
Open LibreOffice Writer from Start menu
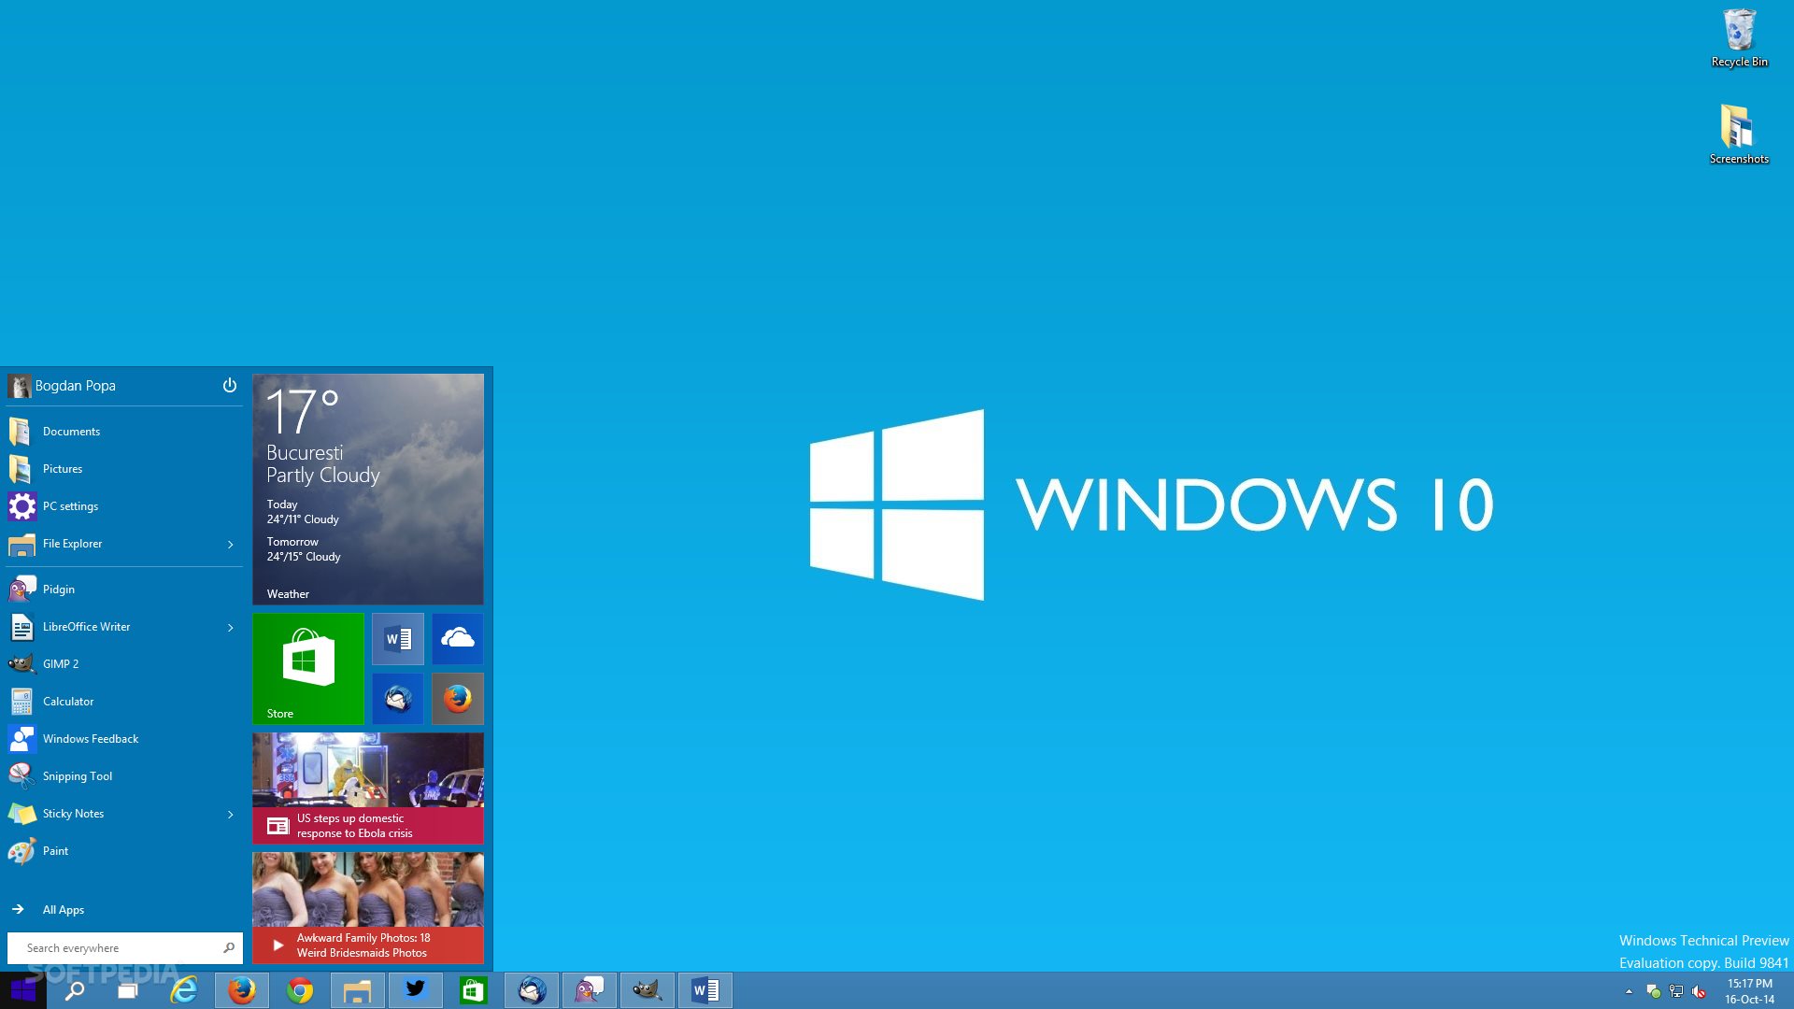tap(112, 627)
